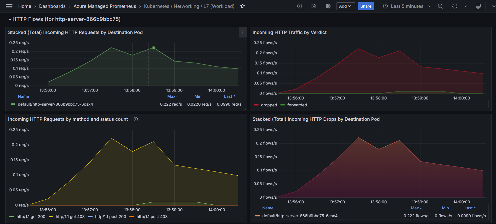Open the hamburger navigation menu
The height and width of the screenshot is (224, 496).
coord(9,6)
